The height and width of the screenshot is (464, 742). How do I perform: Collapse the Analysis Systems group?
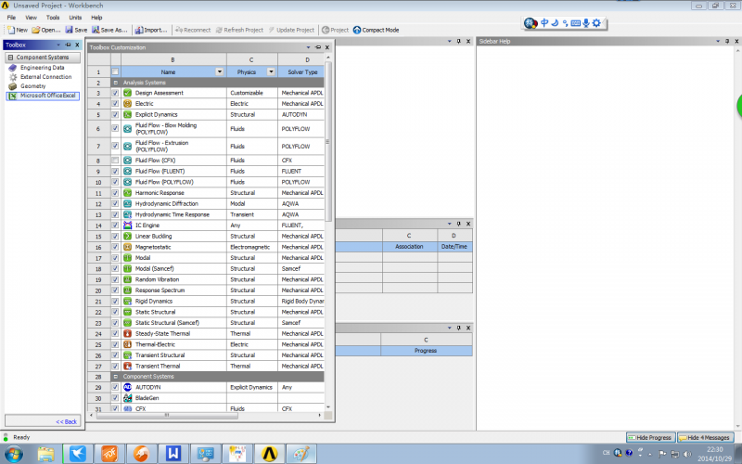click(115, 83)
